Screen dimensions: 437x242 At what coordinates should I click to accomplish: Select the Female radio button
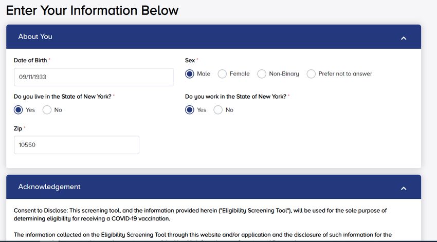[x=222, y=74]
